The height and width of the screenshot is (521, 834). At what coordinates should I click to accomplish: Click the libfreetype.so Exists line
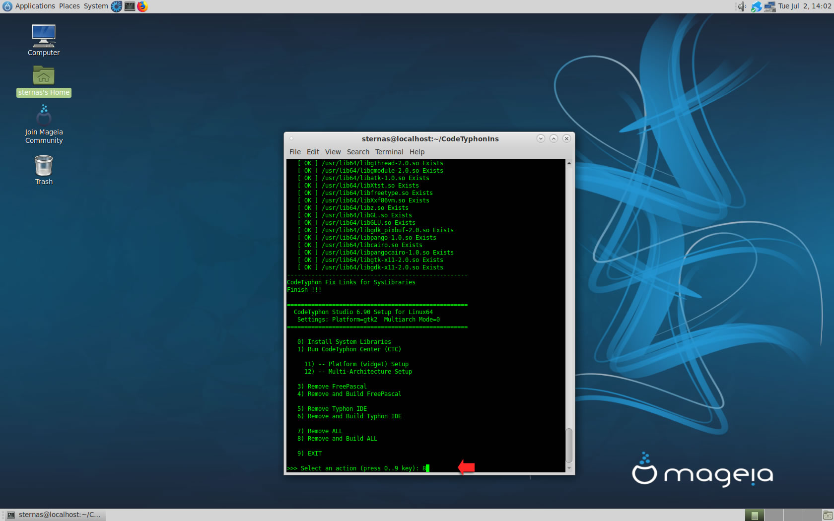point(365,193)
